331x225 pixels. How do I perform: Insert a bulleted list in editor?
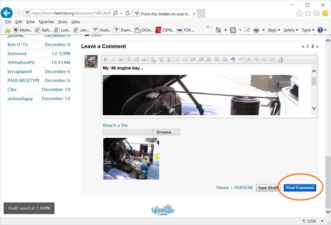177,60
